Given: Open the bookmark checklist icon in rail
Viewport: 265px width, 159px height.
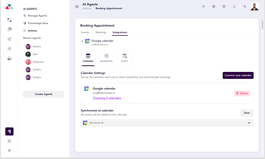Looking at the screenshot, I should [9, 49].
